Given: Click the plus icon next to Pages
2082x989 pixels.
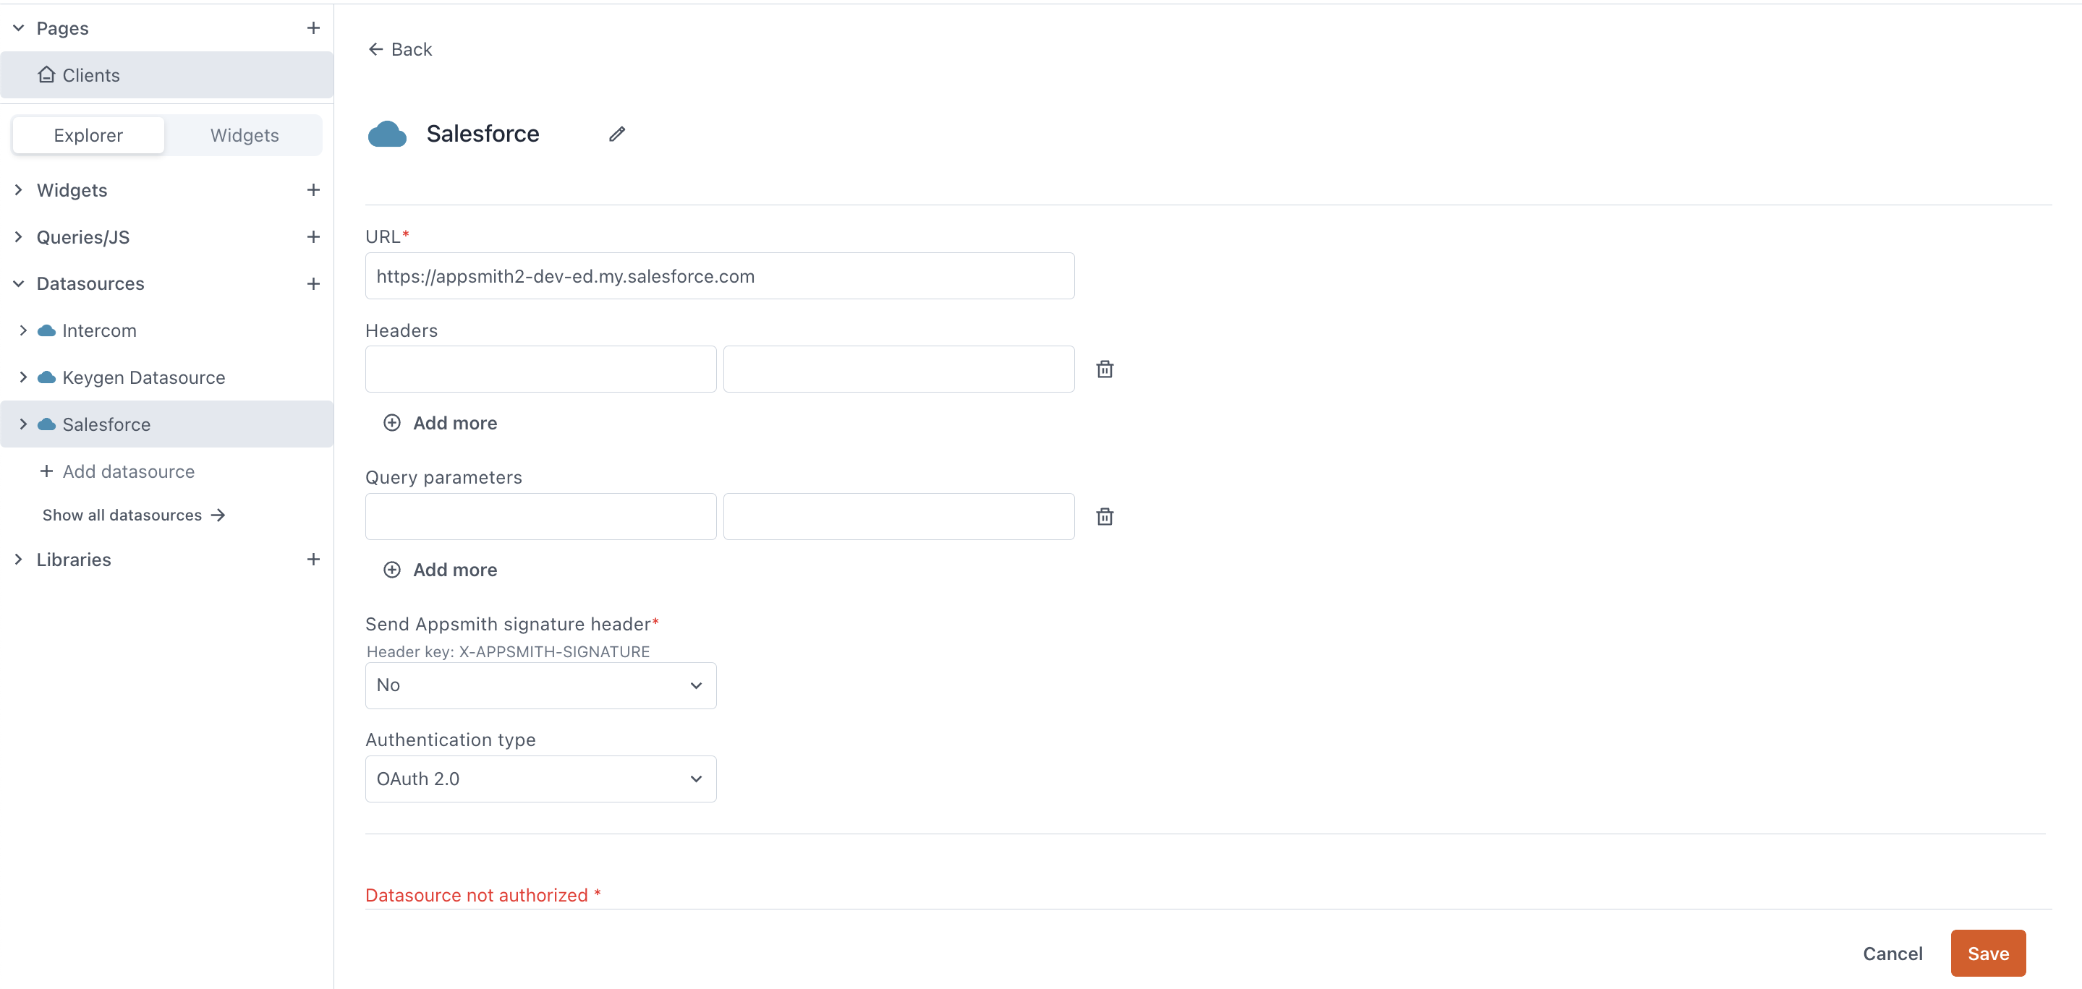Looking at the screenshot, I should (x=313, y=28).
